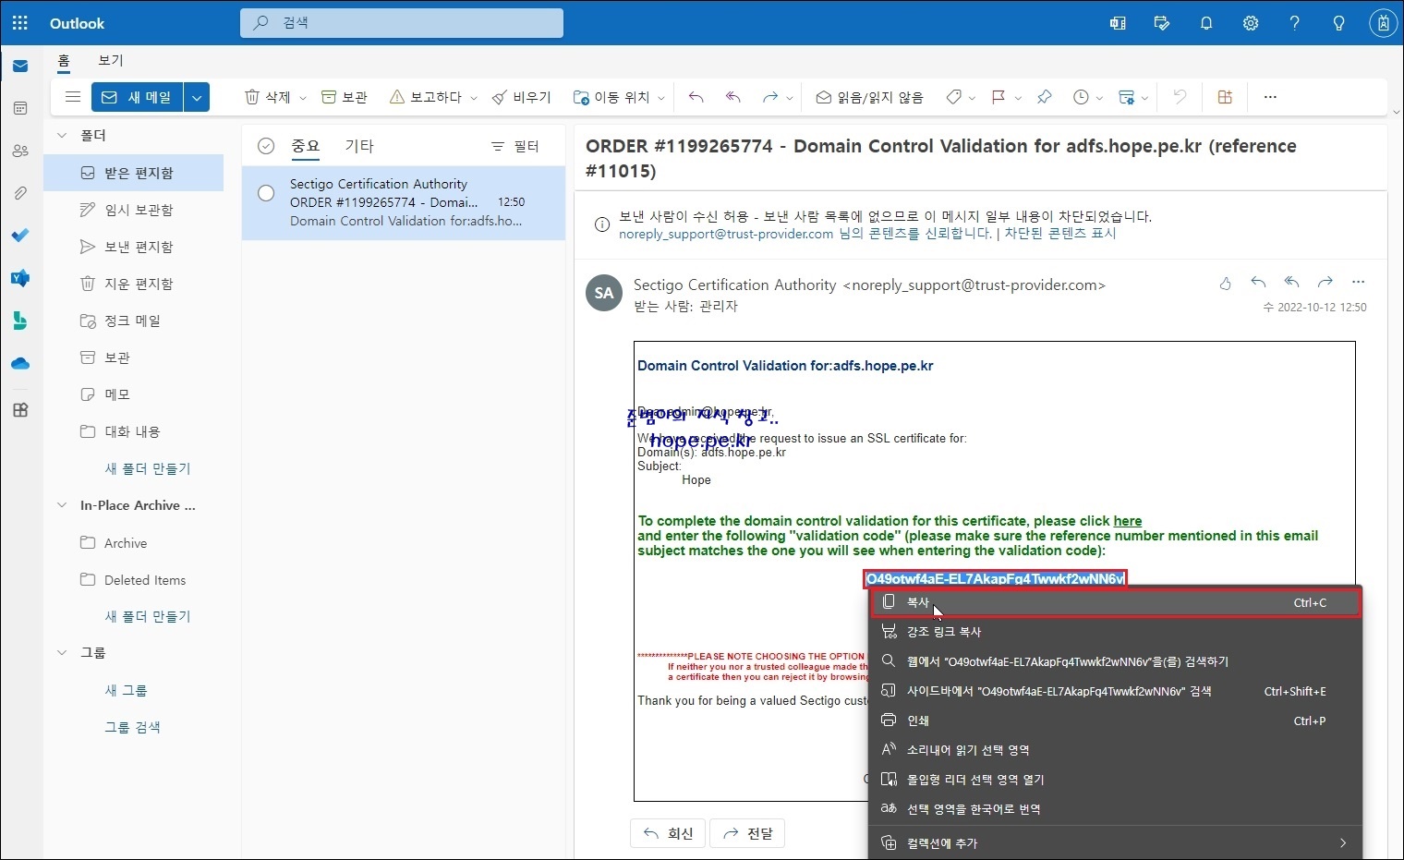Open Snooze clock dropdown
The width and height of the screenshot is (1404, 860).
[1088, 97]
